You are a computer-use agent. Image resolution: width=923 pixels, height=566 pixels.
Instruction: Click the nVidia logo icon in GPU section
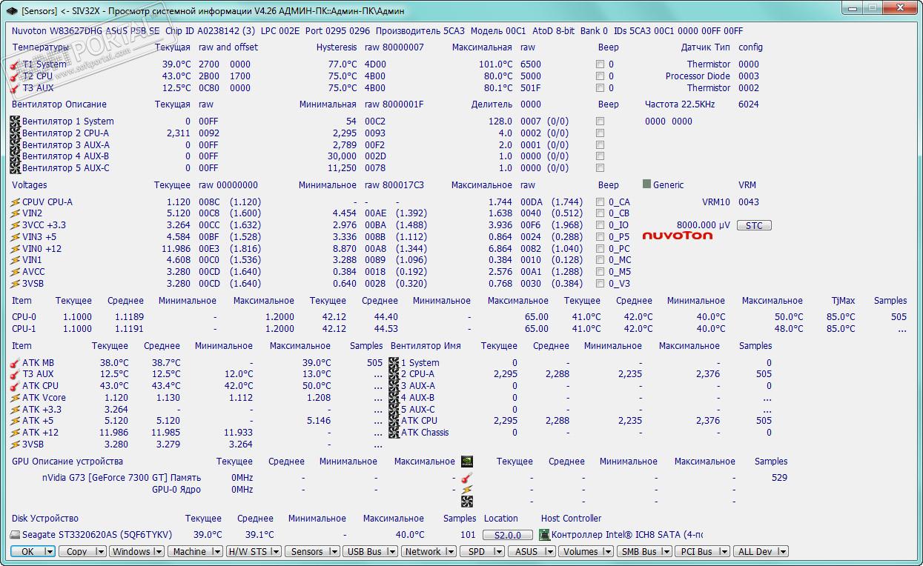pos(467,462)
